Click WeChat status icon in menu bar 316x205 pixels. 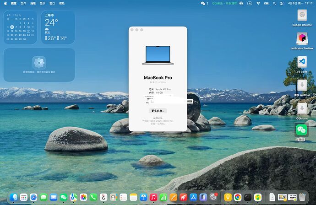pos(204,3)
